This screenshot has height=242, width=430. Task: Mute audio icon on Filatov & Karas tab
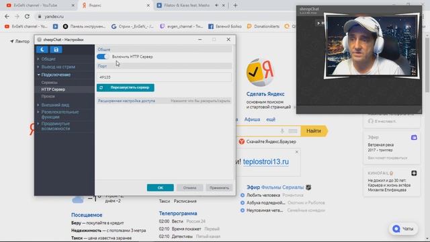(x=216, y=5)
